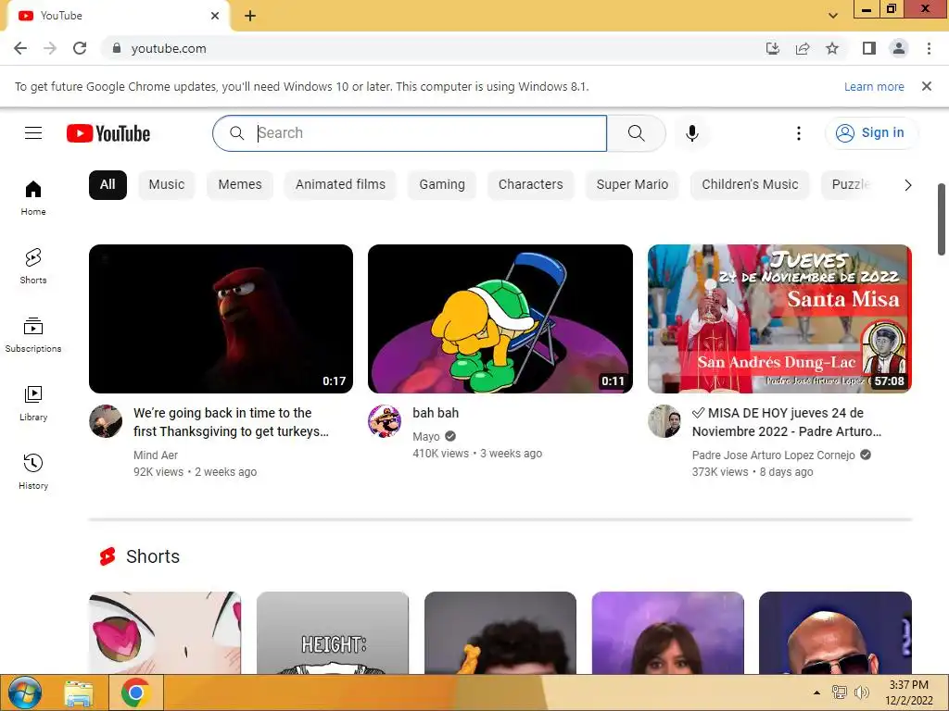Go to Home in the sidebar
949x711 pixels.
(33, 198)
